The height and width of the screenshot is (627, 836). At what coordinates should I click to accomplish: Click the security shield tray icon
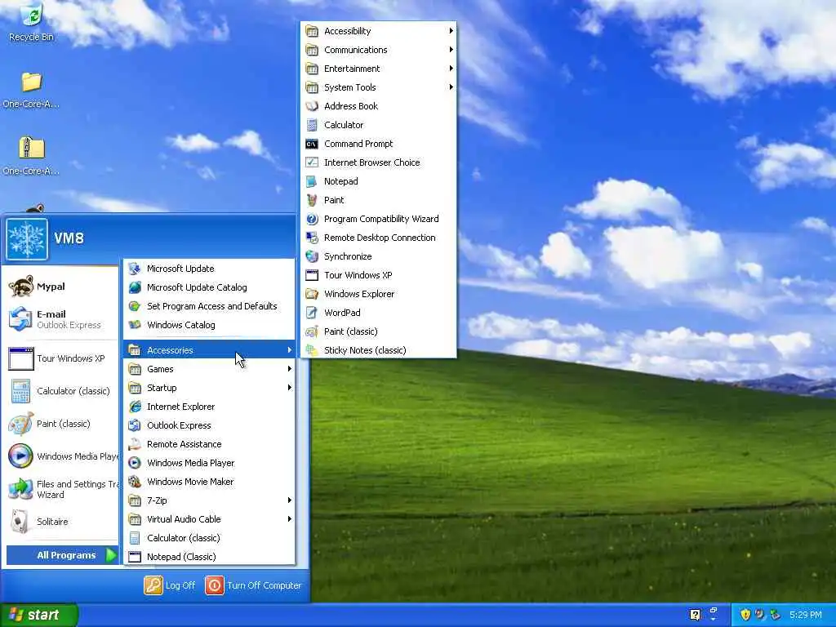click(x=745, y=615)
